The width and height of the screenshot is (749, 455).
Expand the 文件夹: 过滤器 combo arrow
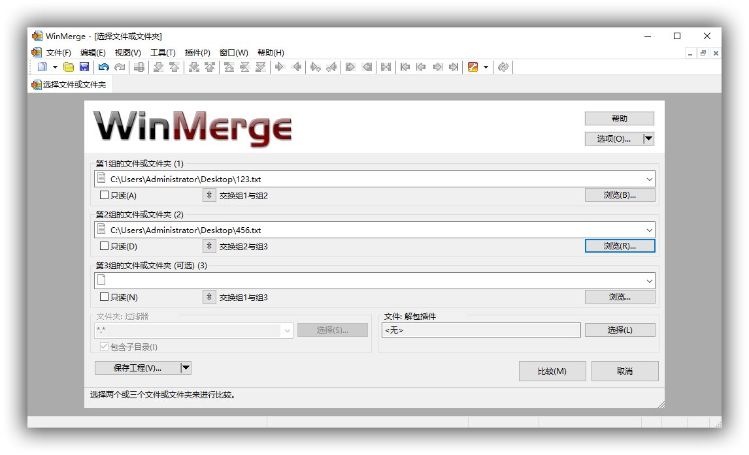287,330
